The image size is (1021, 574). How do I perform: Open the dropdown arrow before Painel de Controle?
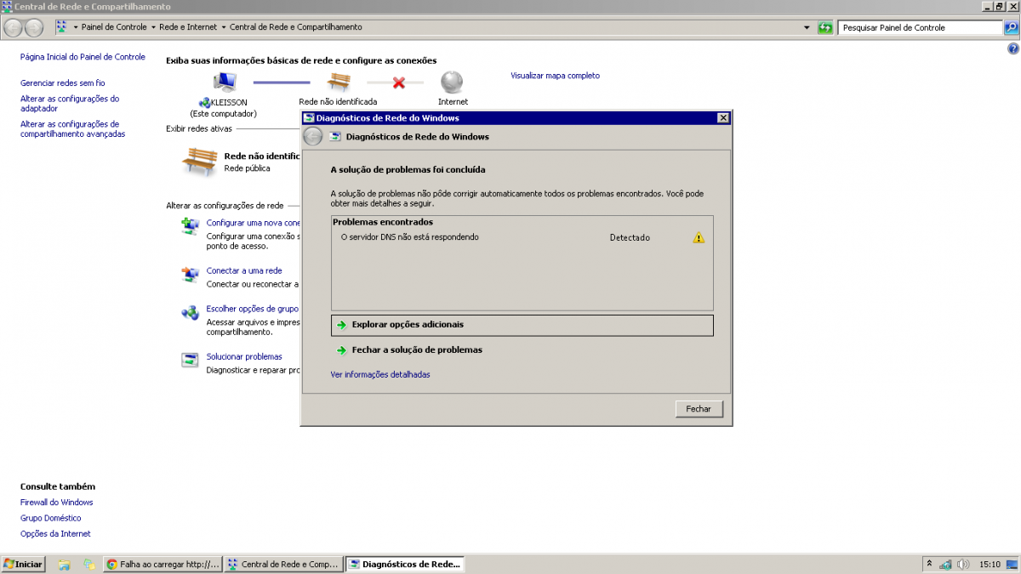click(76, 27)
